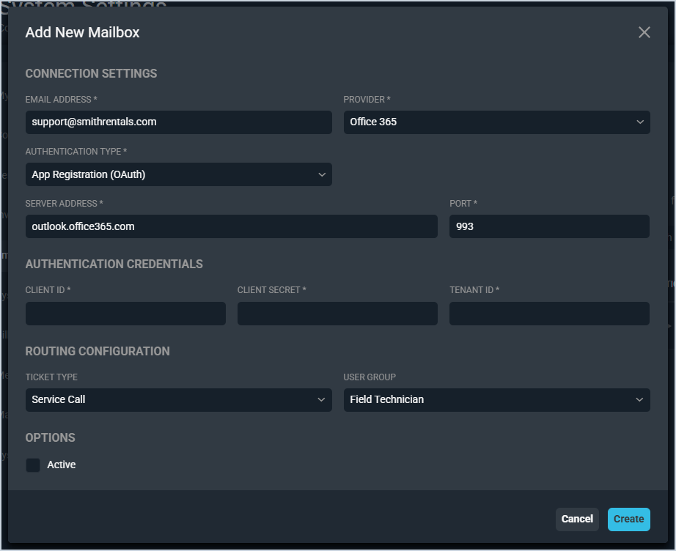The height and width of the screenshot is (551, 676).
Task: Click the empty Tenant ID field
Action: tap(549, 314)
